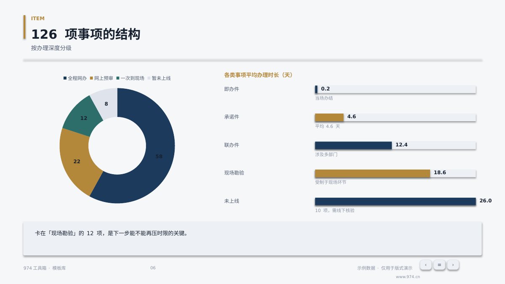Click the 全程网办 legend label
The image size is (505, 284).
coord(77,78)
